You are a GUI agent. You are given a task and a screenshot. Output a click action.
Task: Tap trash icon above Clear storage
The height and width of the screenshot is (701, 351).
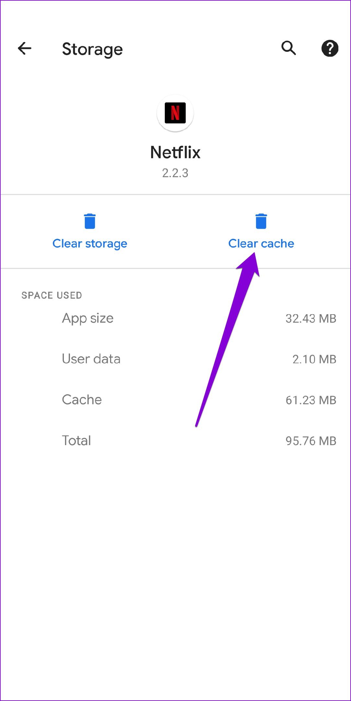point(90,221)
